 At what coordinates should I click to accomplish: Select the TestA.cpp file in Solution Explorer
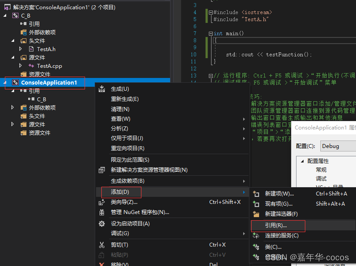click(x=49, y=66)
